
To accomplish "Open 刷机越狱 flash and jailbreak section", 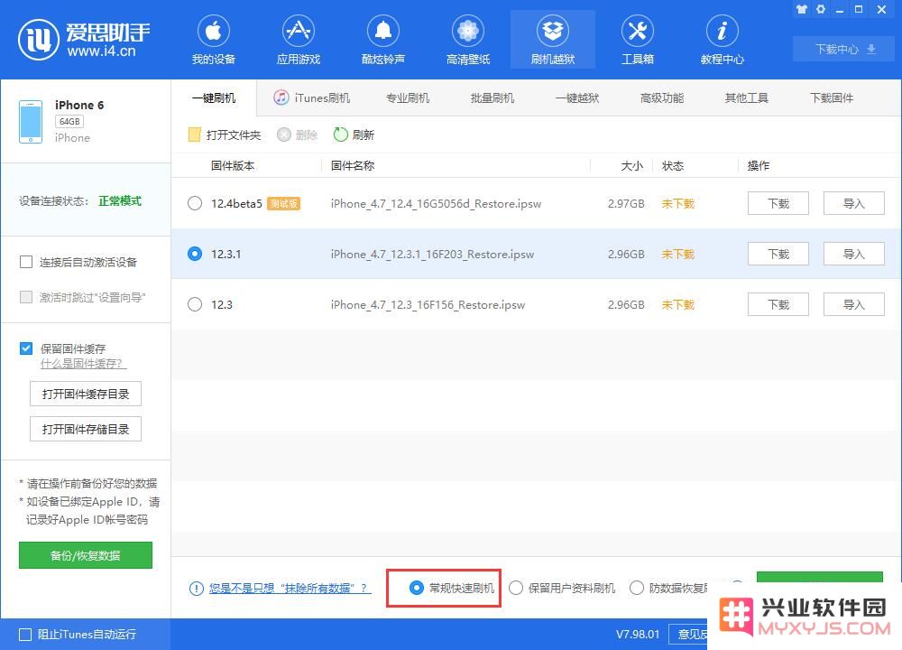I will click(x=553, y=40).
